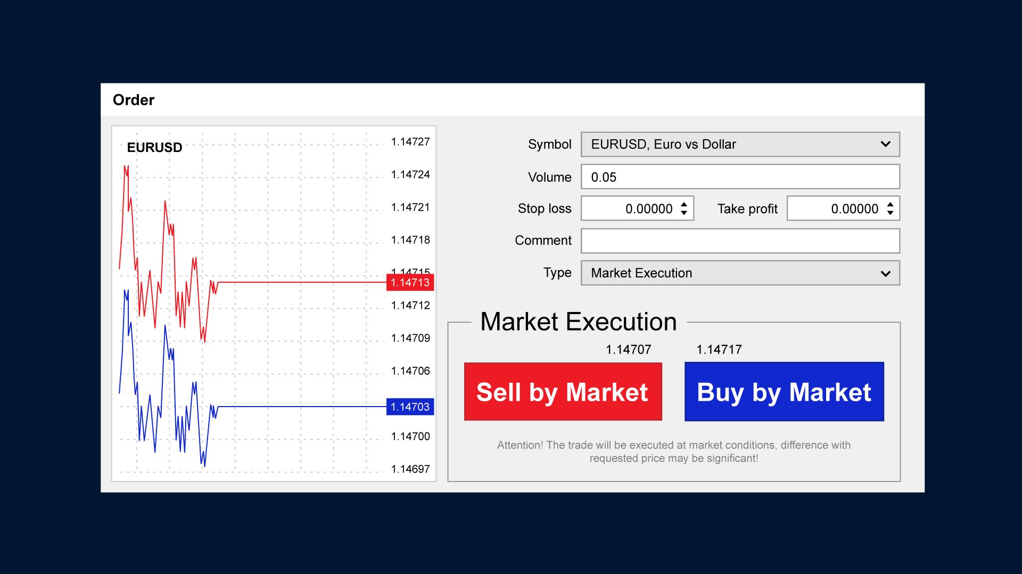Click the blue 1.14703 bid price label
The image size is (1022, 574).
pyautogui.click(x=410, y=407)
